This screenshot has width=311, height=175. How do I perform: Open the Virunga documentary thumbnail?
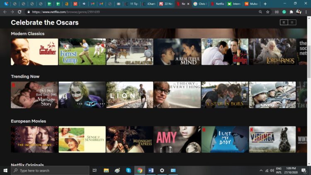(x=272, y=139)
